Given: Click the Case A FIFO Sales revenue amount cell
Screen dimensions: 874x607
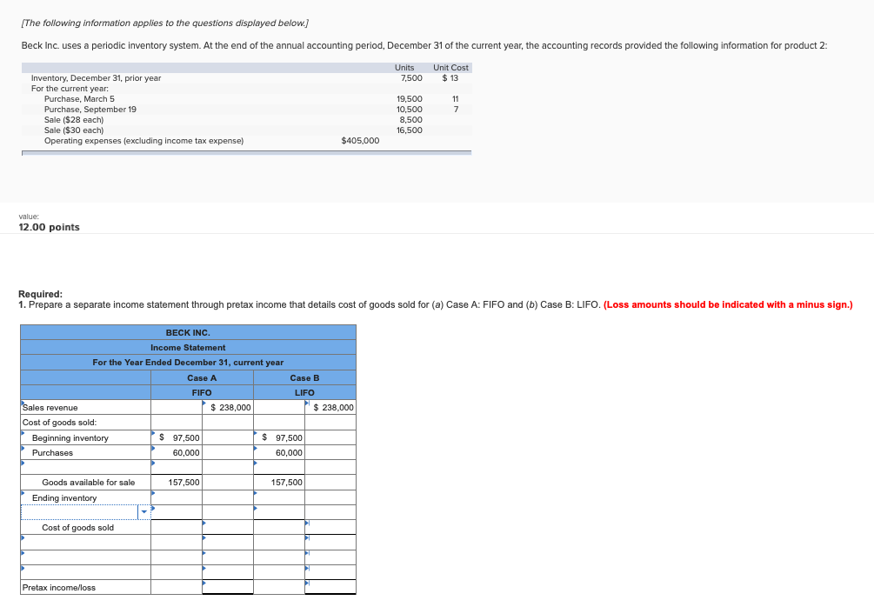Looking at the screenshot, I should coord(228,407).
